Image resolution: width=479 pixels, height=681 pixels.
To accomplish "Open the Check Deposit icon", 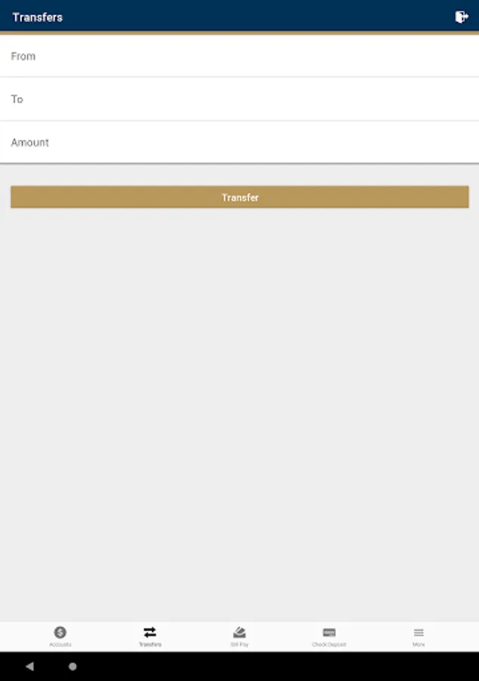I will coord(329,633).
